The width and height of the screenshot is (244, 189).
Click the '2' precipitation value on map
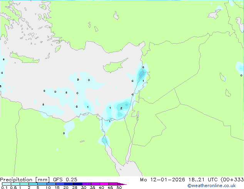coord(121,108)
